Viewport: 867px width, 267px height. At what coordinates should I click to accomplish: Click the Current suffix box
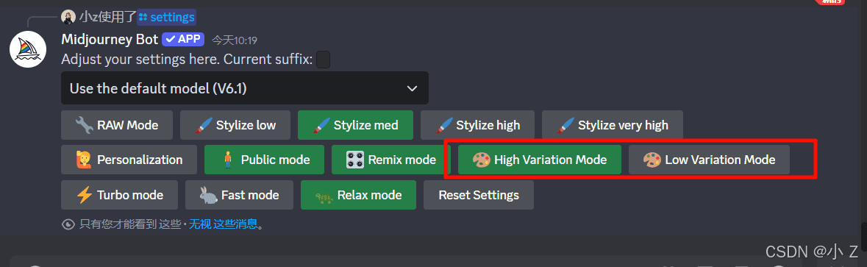pyautogui.click(x=323, y=59)
